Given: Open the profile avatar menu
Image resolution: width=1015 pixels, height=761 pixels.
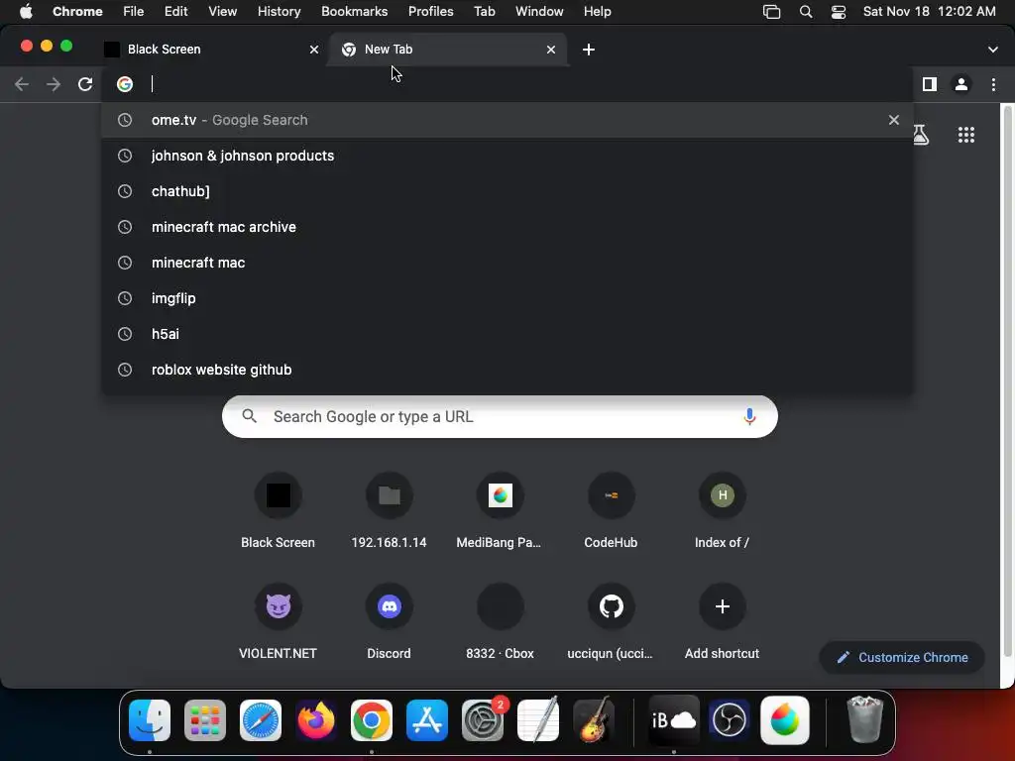Looking at the screenshot, I should click(x=961, y=84).
